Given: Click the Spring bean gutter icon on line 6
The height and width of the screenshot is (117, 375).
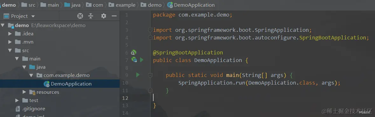Looking at the screenshot, I should [134, 52].
